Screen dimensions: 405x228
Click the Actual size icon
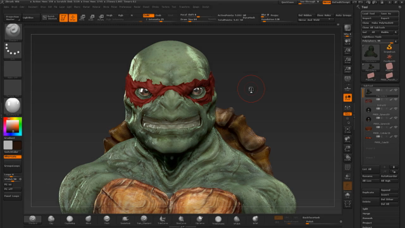(x=347, y=60)
